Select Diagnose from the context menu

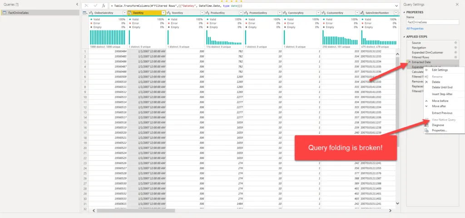coord(438,125)
